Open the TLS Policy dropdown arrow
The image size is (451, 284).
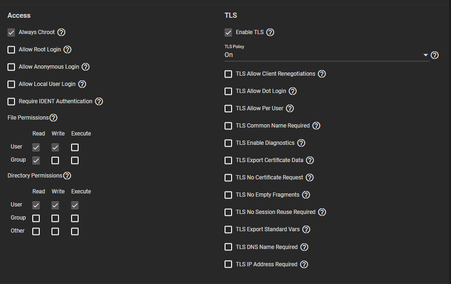tap(426, 55)
